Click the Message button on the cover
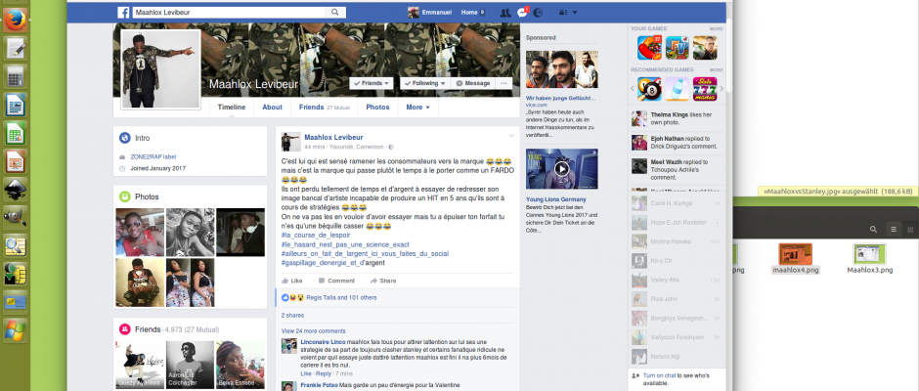The image size is (919, 391). (473, 84)
